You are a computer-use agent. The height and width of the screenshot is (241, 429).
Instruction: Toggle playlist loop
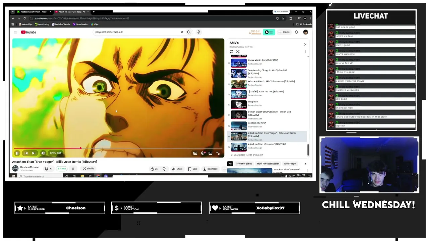point(231,52)
